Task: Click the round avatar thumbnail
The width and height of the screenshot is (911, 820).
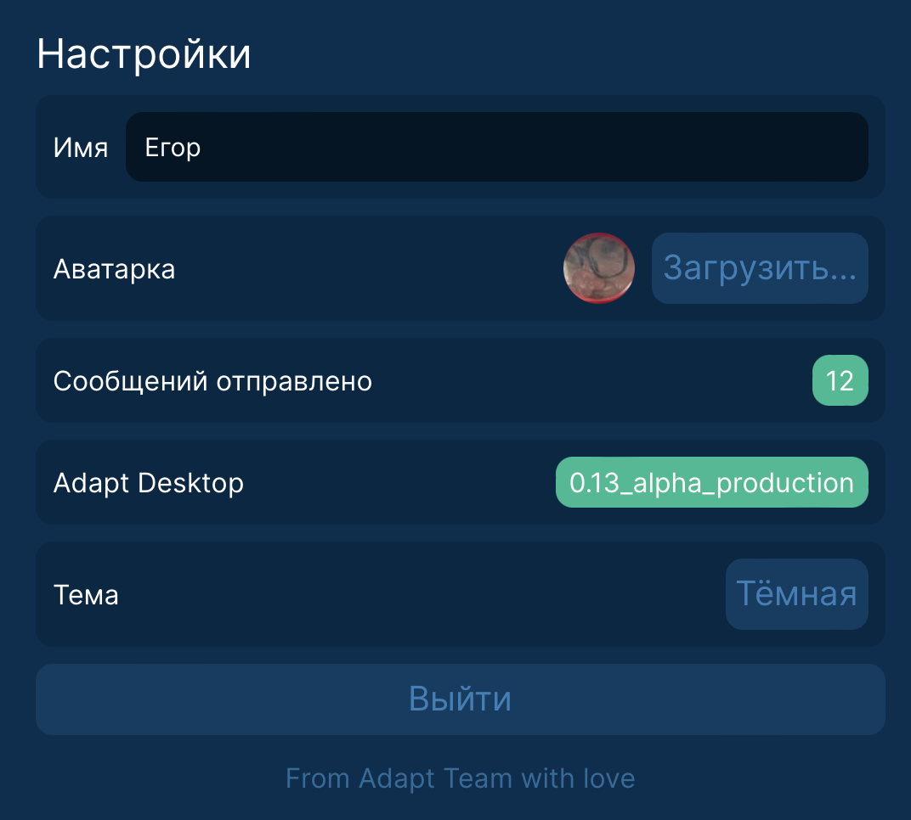Action: tap(599, 268)
